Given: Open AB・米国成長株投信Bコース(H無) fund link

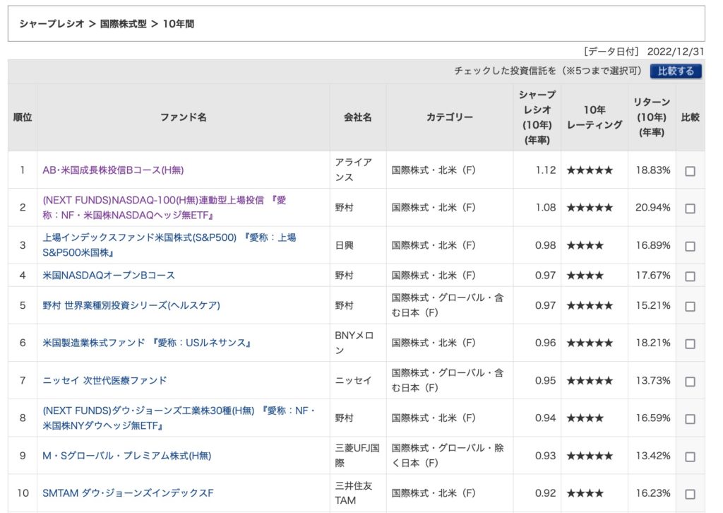Looking at the screenshot, I should [x=113, y=170].
